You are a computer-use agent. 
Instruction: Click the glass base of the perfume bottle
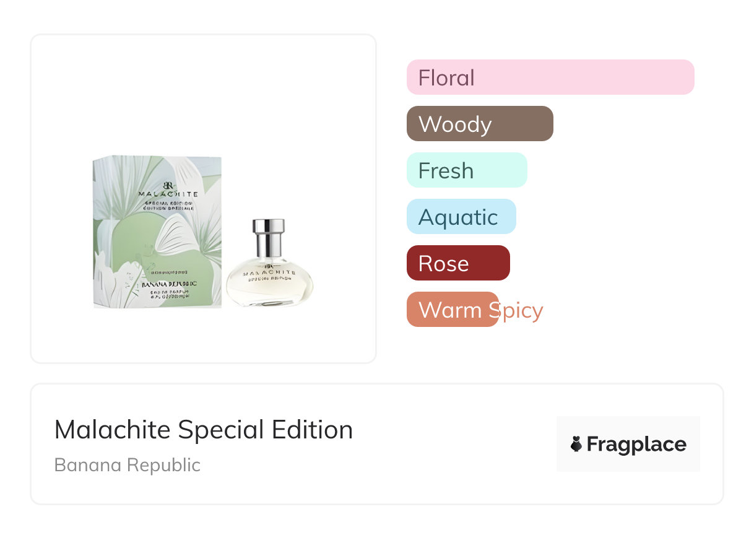pos(269,297)
